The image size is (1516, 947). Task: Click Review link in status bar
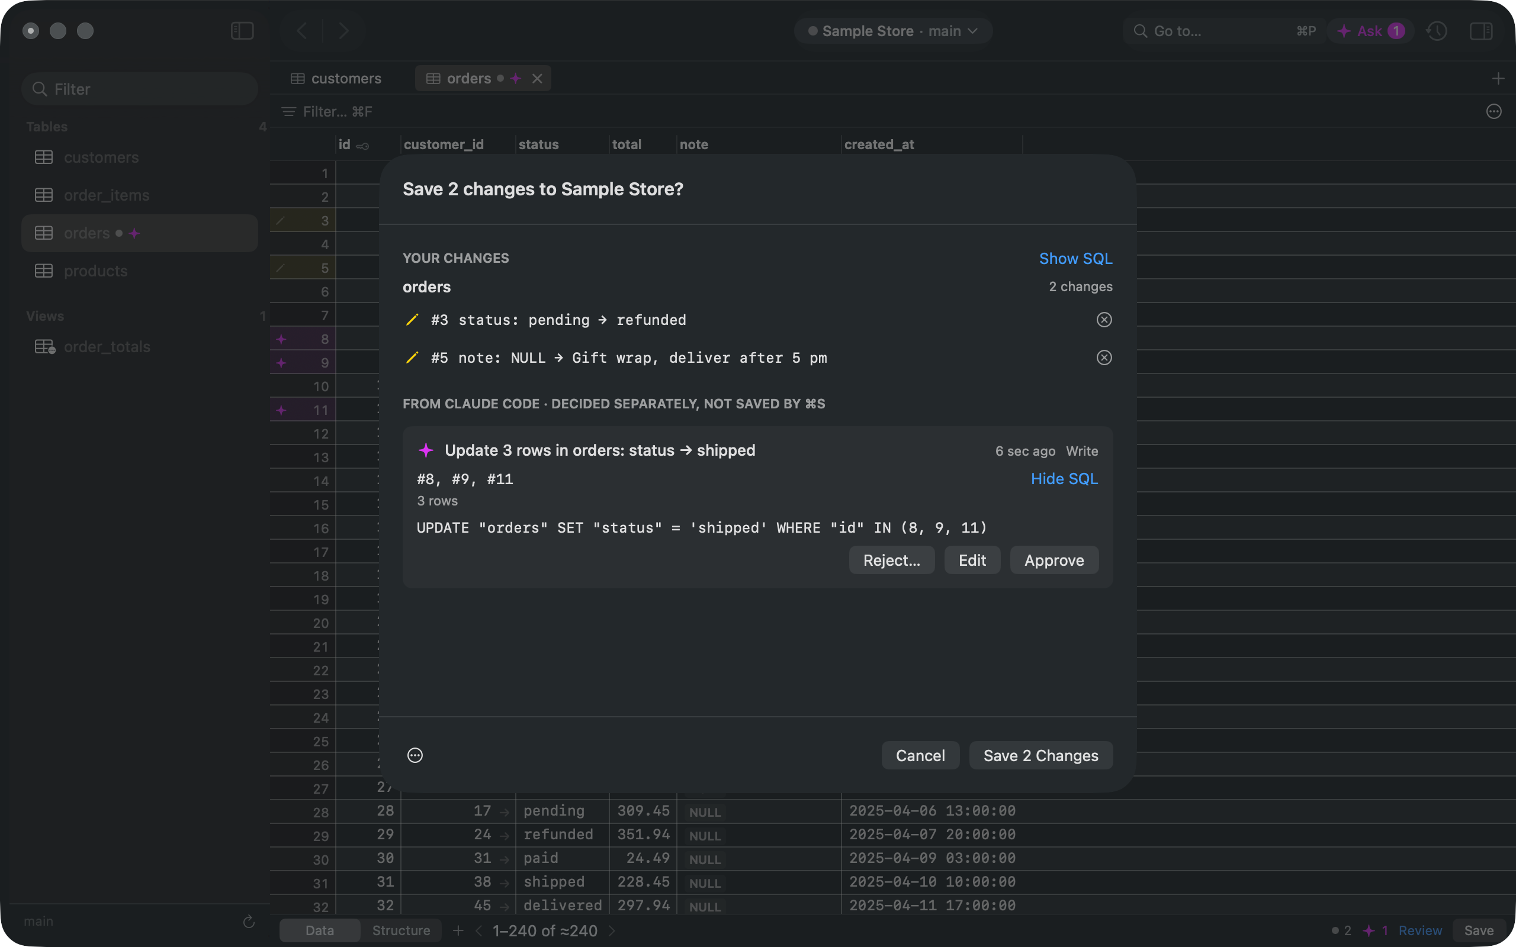(1420, 930)
